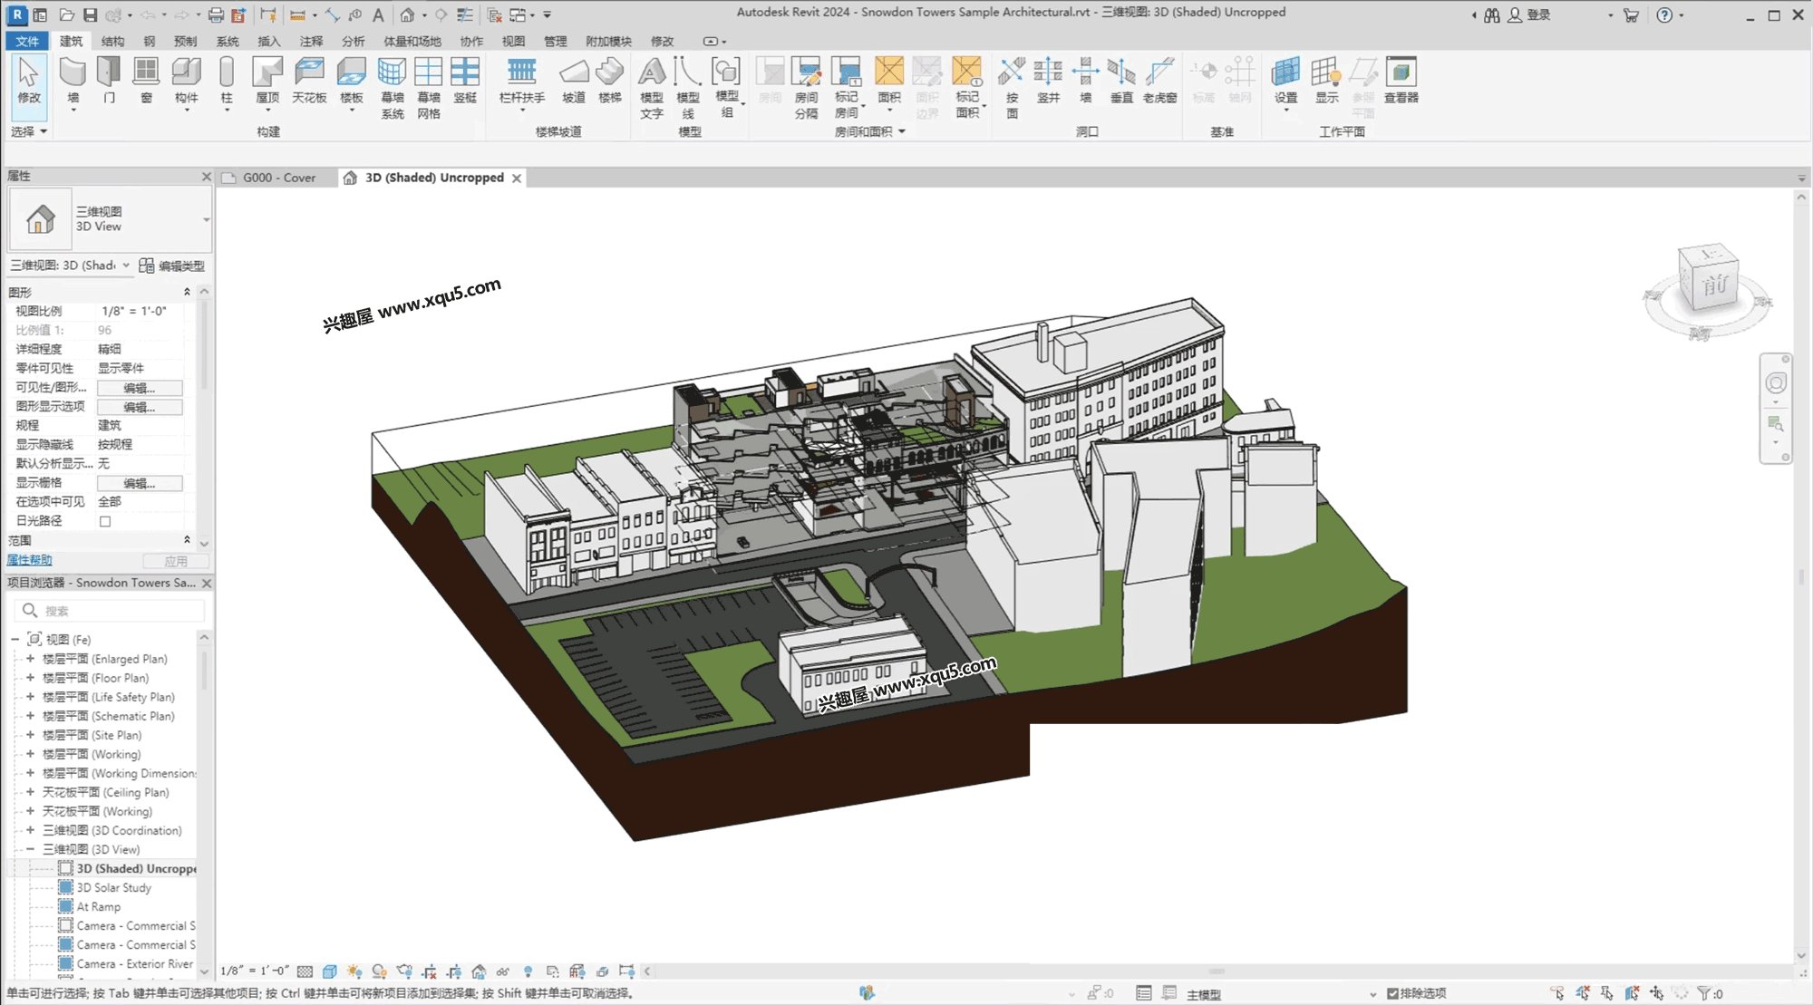This screenshot has width=1813, height=1005.
Task: Switch to the 注释 ribbon tab
Action: point(311,41)
